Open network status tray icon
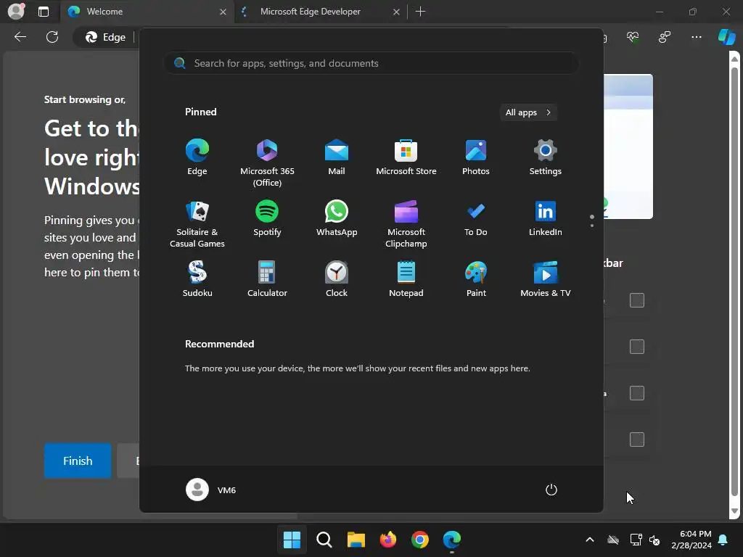 [x=636, y=540]
